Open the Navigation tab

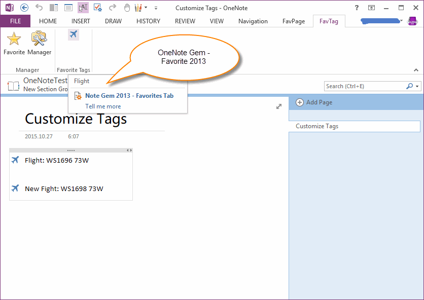pyautogui.click(x=253, y=21)
